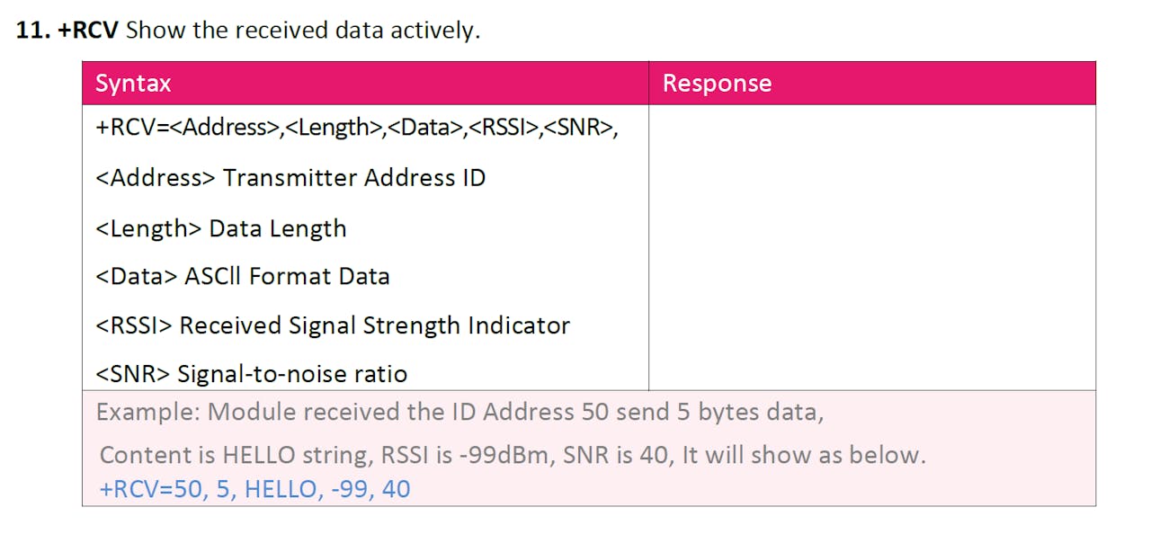Click the "Transmitter Address ID" description

tap(353, 178)
